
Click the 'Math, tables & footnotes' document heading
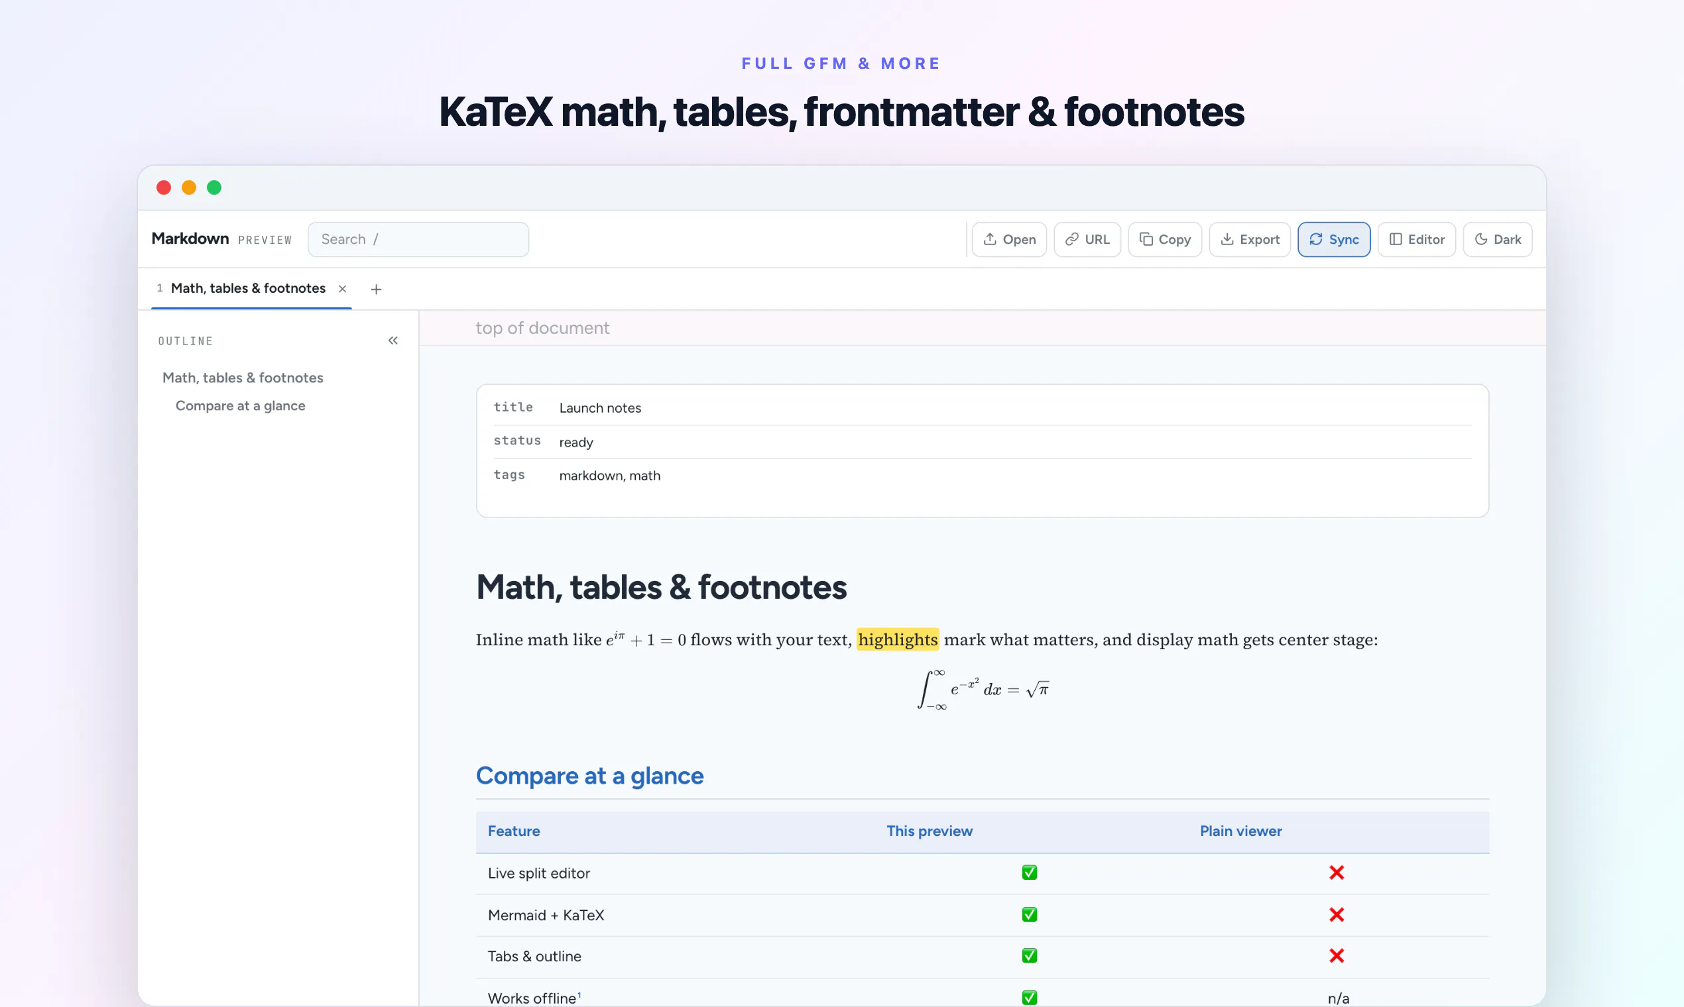pyautogui.click(x=662, y=588)
